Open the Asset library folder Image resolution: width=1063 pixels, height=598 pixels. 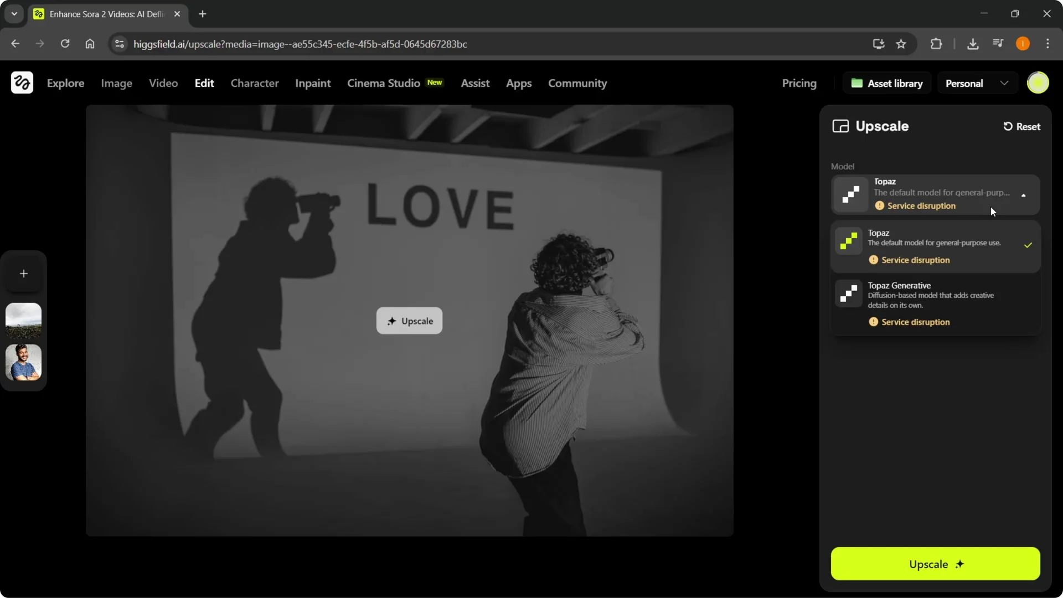point(887,83)
